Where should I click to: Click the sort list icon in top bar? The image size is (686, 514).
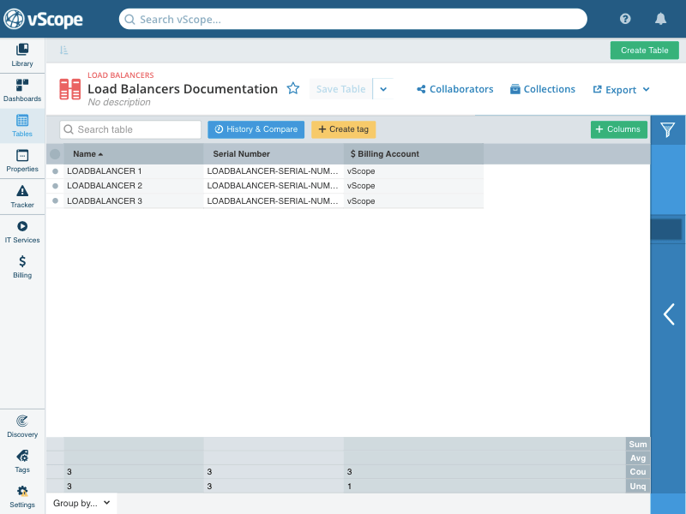pos(63,51)
